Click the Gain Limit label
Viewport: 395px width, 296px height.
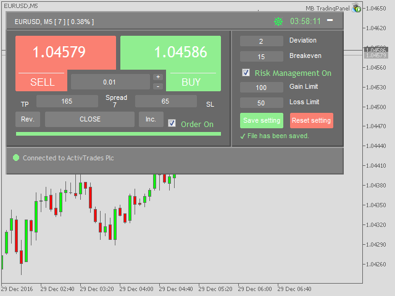(x=304, y=86)
